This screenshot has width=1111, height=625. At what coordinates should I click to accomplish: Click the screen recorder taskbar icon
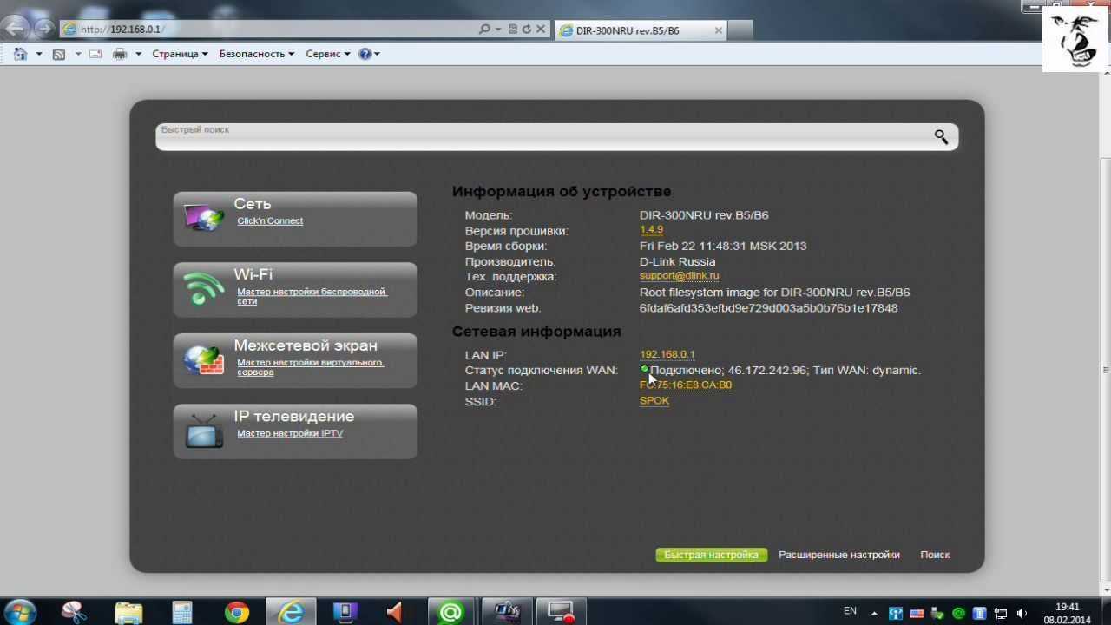[x=560, y=612]
